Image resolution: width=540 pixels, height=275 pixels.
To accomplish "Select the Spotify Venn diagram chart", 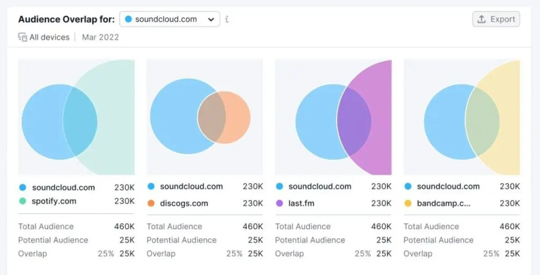I will point(76,117).
